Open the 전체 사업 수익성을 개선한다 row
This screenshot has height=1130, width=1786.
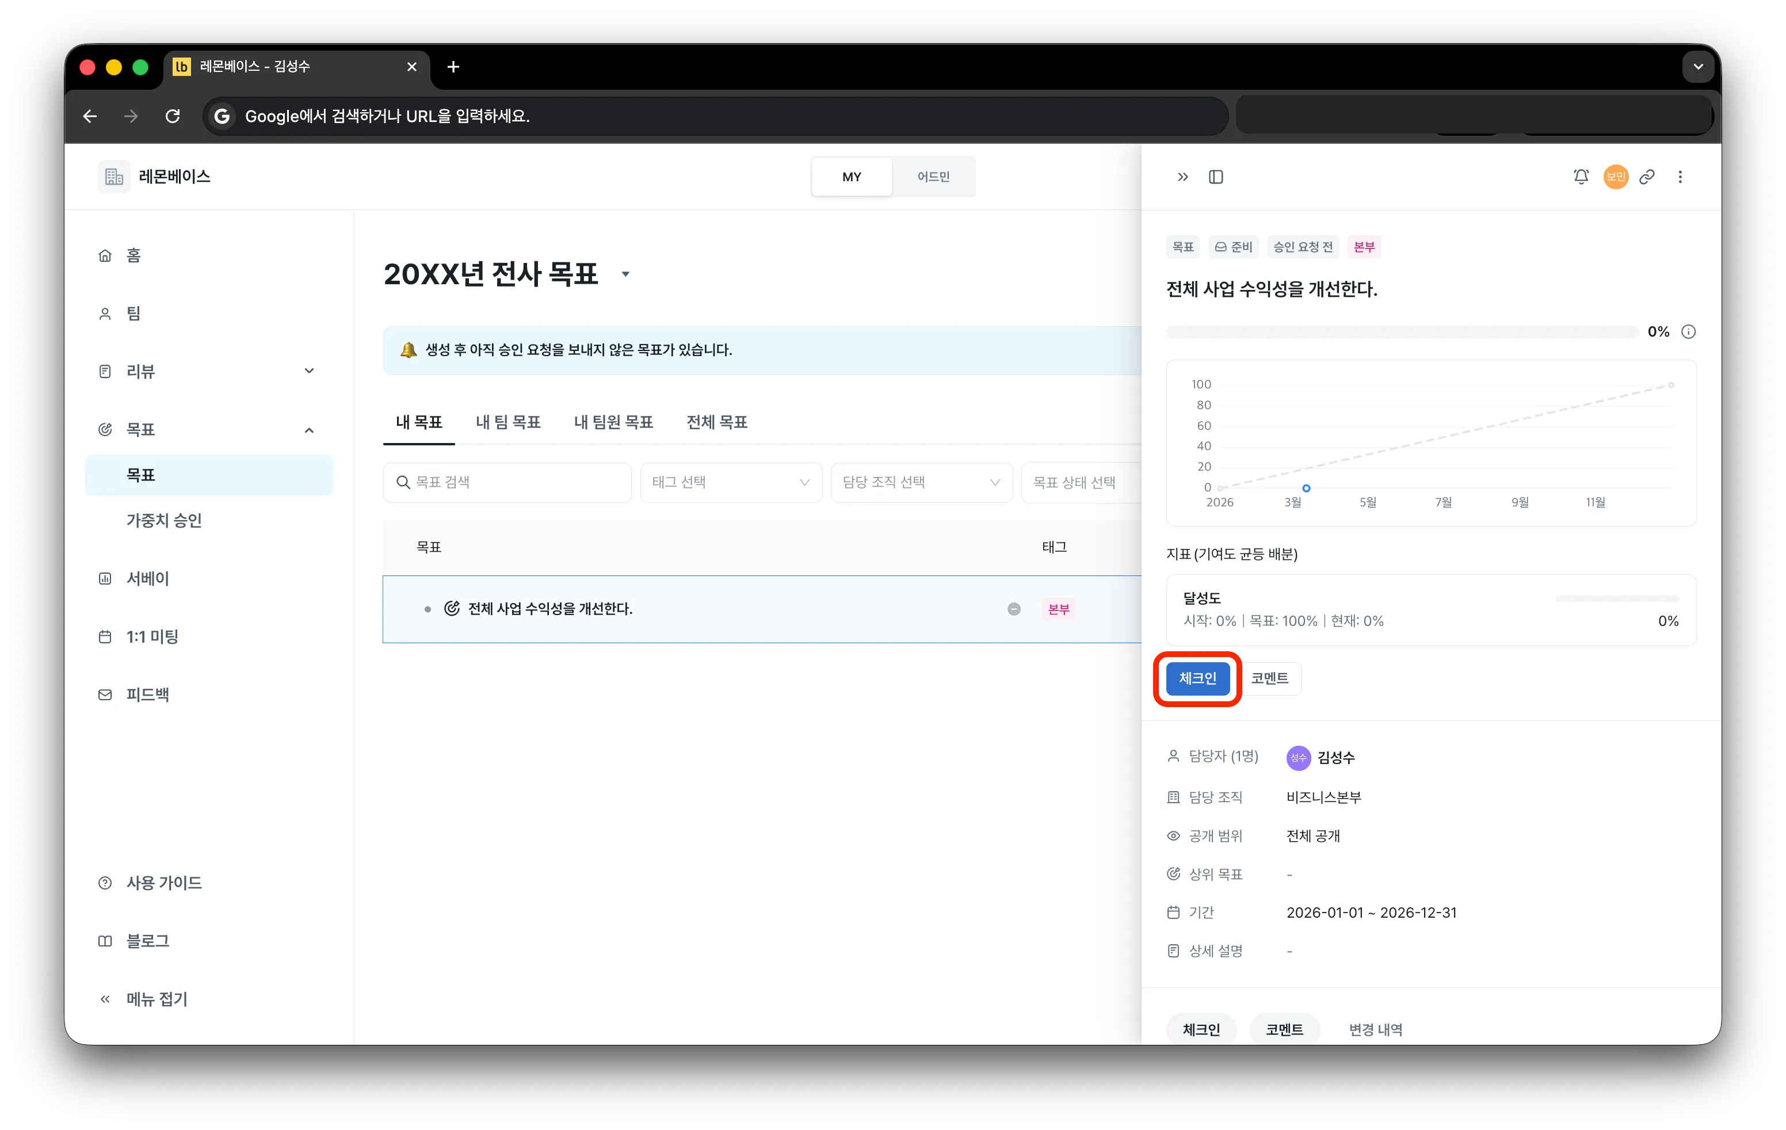[x=762, y=609]
